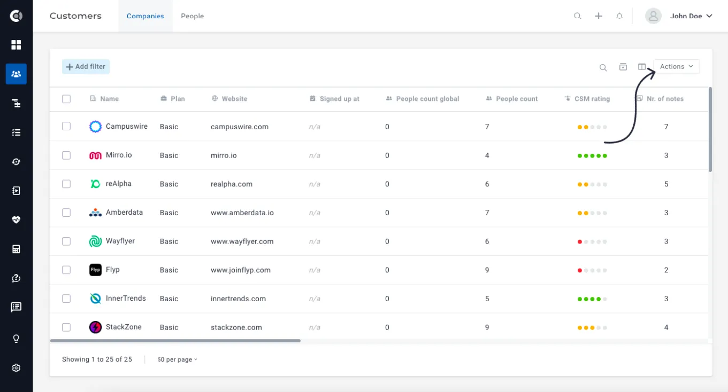
Task: Open the calculator icon in the sidebar
Action: (x=16, y=249)
